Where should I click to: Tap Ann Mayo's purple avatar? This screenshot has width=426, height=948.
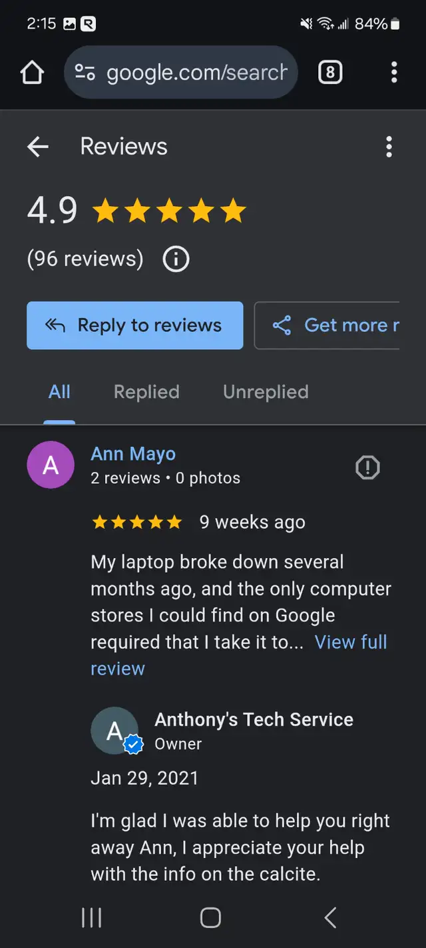pos(51,465)
